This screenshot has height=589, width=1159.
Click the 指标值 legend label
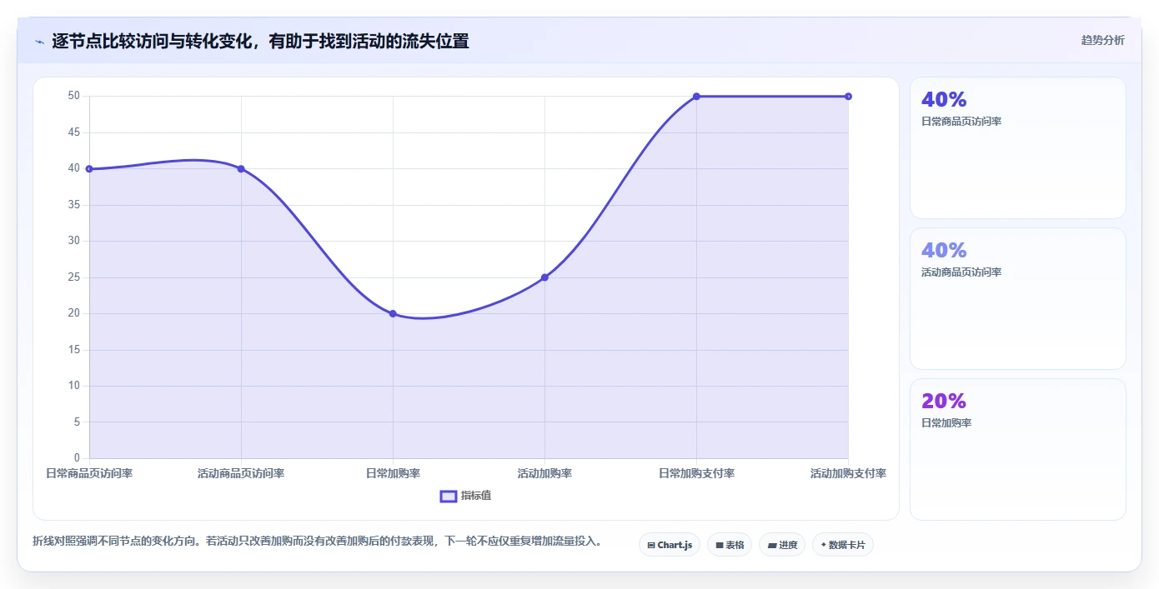coord(476,496)
